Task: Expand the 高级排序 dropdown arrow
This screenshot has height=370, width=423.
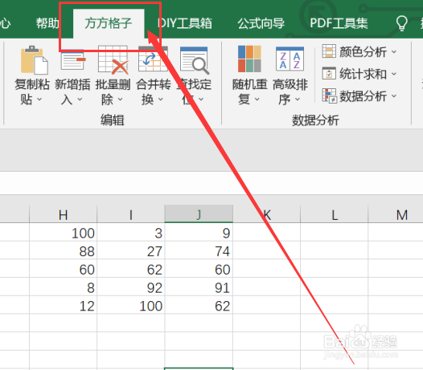Action: 298,100
